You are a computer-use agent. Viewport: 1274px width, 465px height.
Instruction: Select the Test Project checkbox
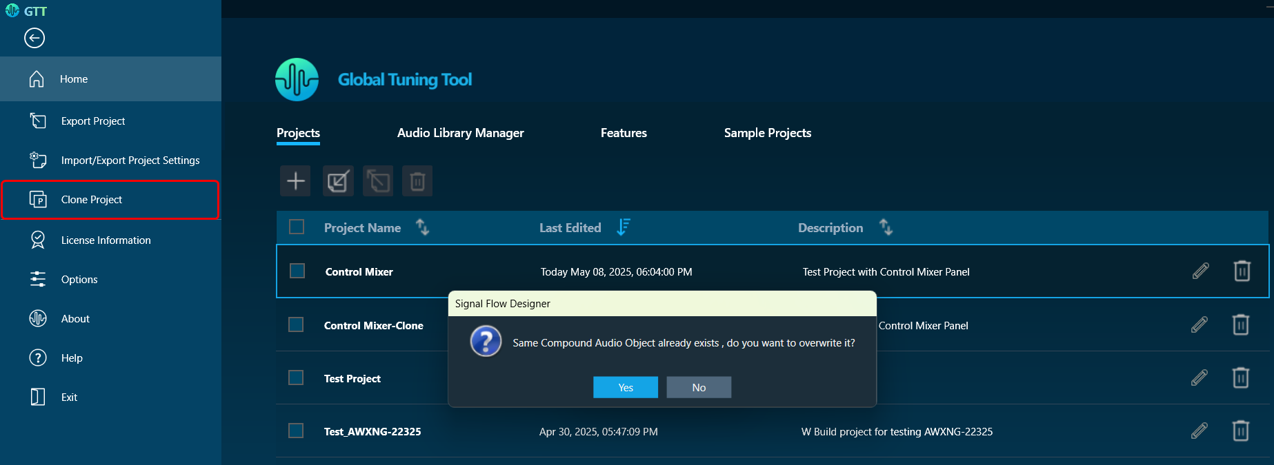[296, 378]
